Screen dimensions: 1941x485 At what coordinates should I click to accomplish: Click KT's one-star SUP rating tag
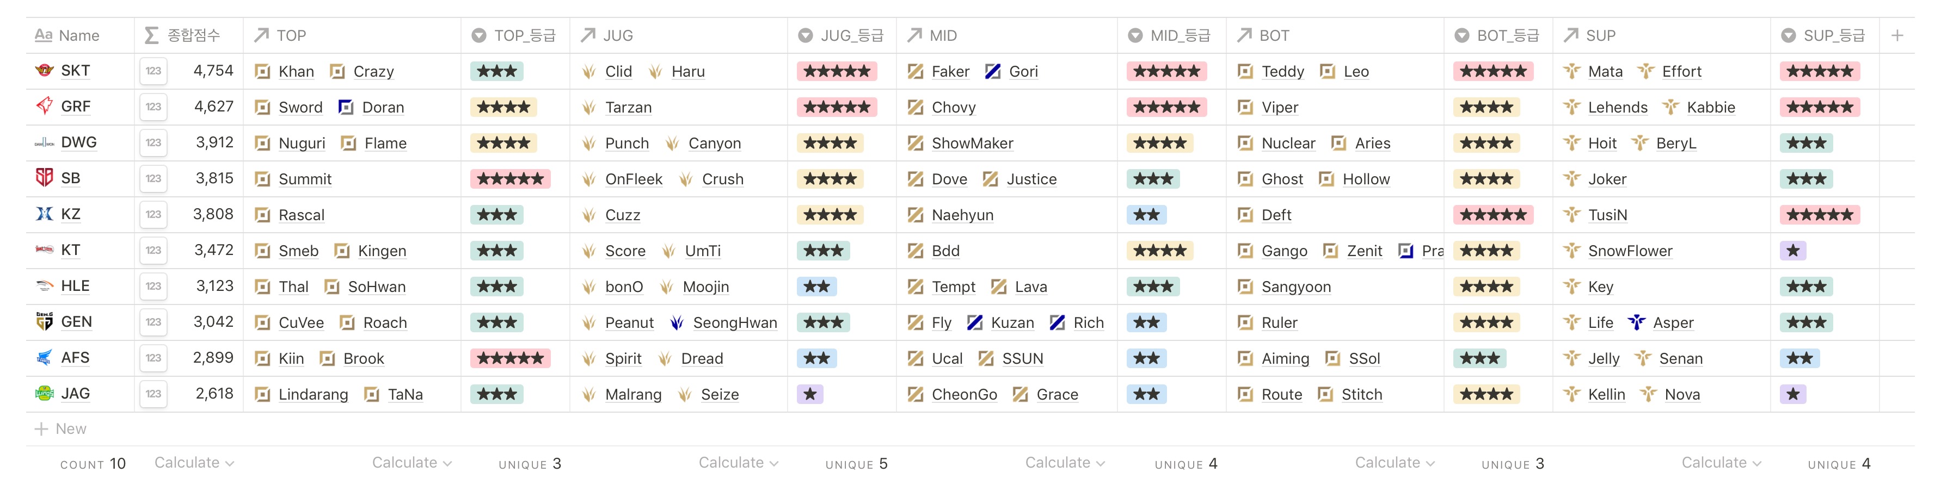[x=1792, y=251]
